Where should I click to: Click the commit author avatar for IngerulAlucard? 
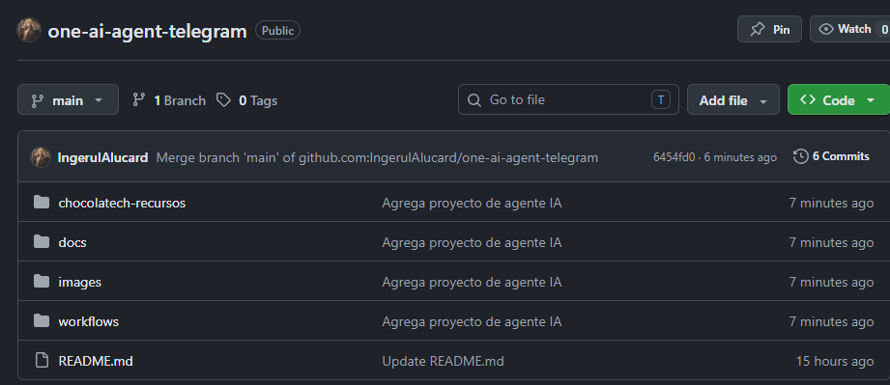(41, 157)
